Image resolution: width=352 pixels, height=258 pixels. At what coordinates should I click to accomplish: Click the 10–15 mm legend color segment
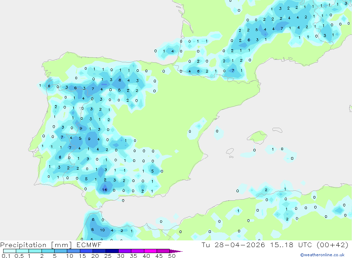74,251
